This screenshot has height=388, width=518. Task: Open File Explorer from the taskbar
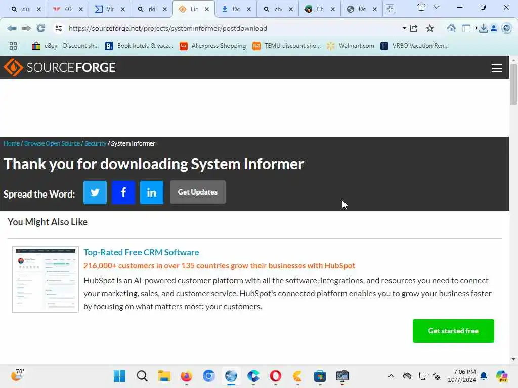[164, 376]
